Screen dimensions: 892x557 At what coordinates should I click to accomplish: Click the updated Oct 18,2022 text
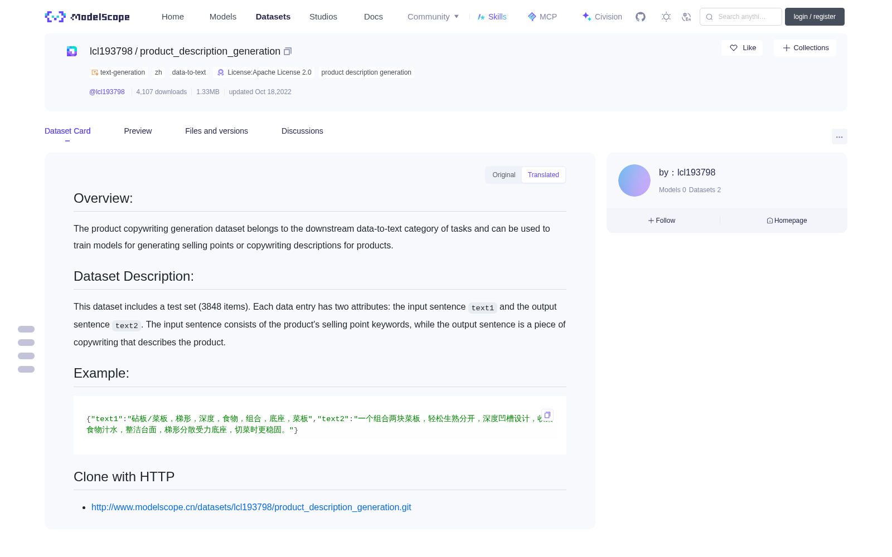[260, 92]
